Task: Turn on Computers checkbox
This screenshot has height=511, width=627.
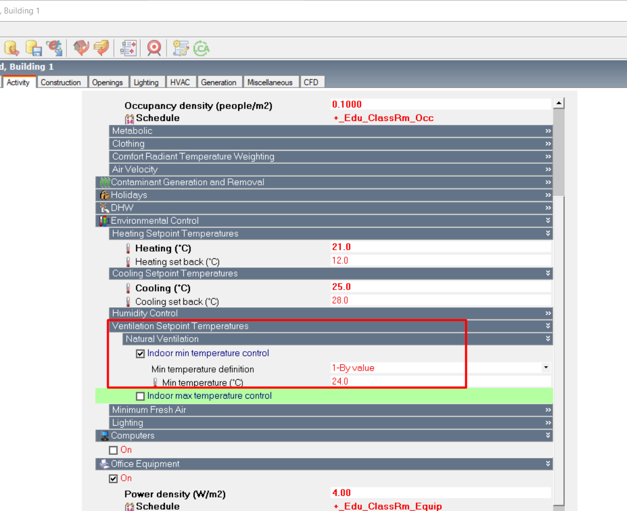Action: (x=113, y=451)
